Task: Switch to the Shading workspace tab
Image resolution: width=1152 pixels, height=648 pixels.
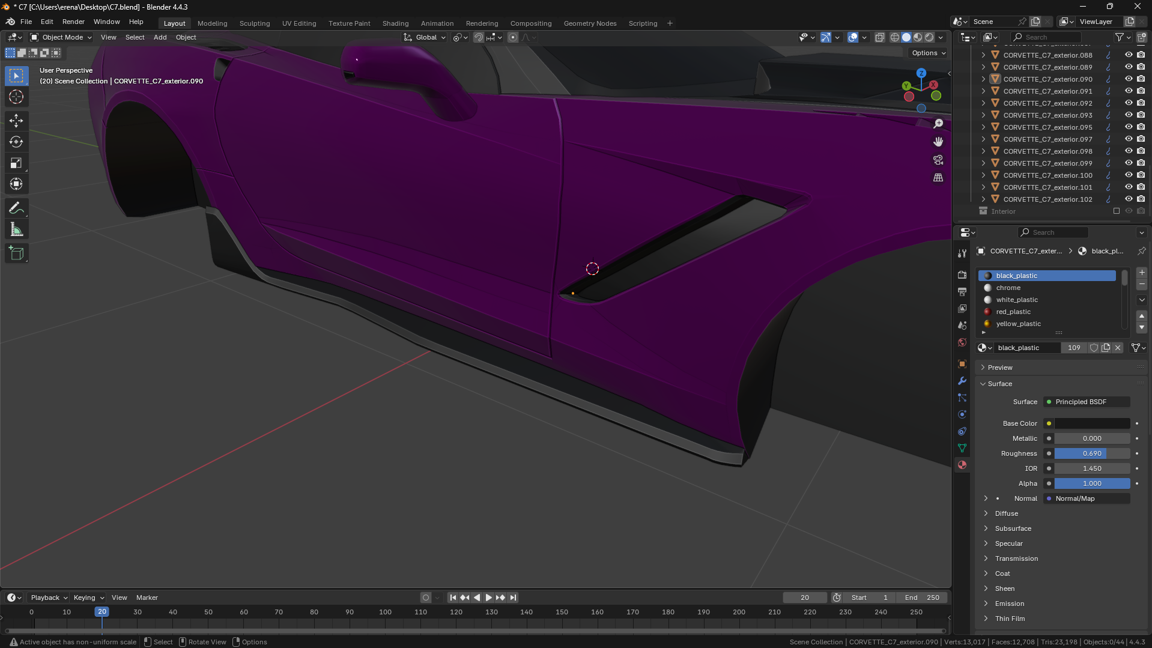Action: click(395, 23)
